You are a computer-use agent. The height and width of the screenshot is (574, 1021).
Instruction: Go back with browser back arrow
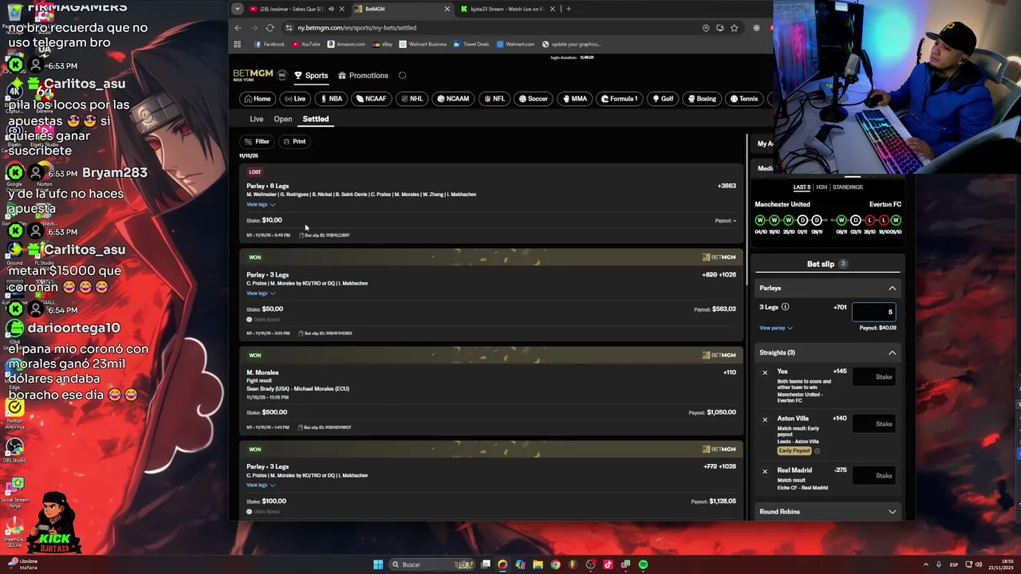(x=238, y=28)
